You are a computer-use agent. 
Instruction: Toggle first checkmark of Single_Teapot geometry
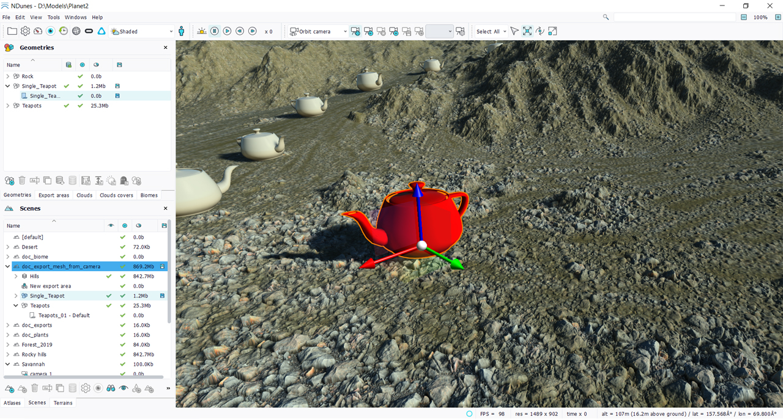pos(67,86)
